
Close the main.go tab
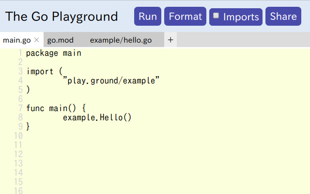click(x=36, y=40)
